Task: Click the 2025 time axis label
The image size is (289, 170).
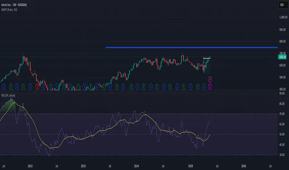Action: (191, 166)
